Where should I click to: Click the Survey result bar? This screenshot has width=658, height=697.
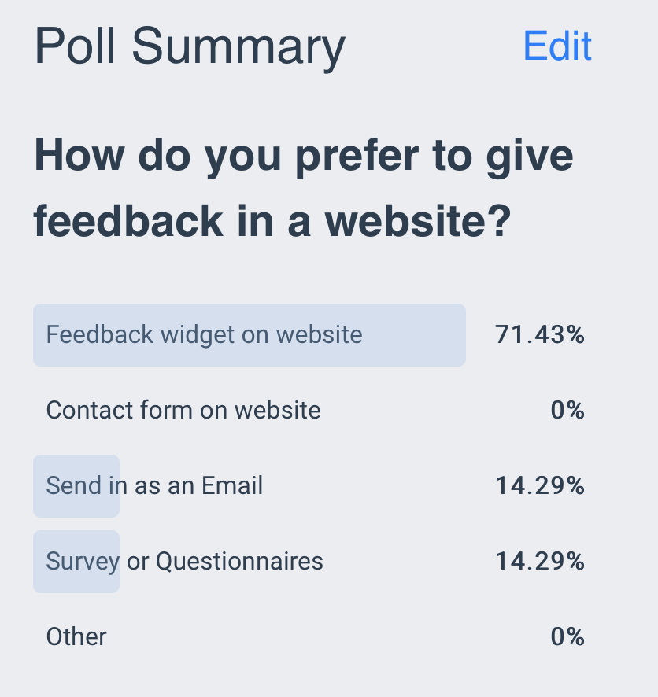76,561
